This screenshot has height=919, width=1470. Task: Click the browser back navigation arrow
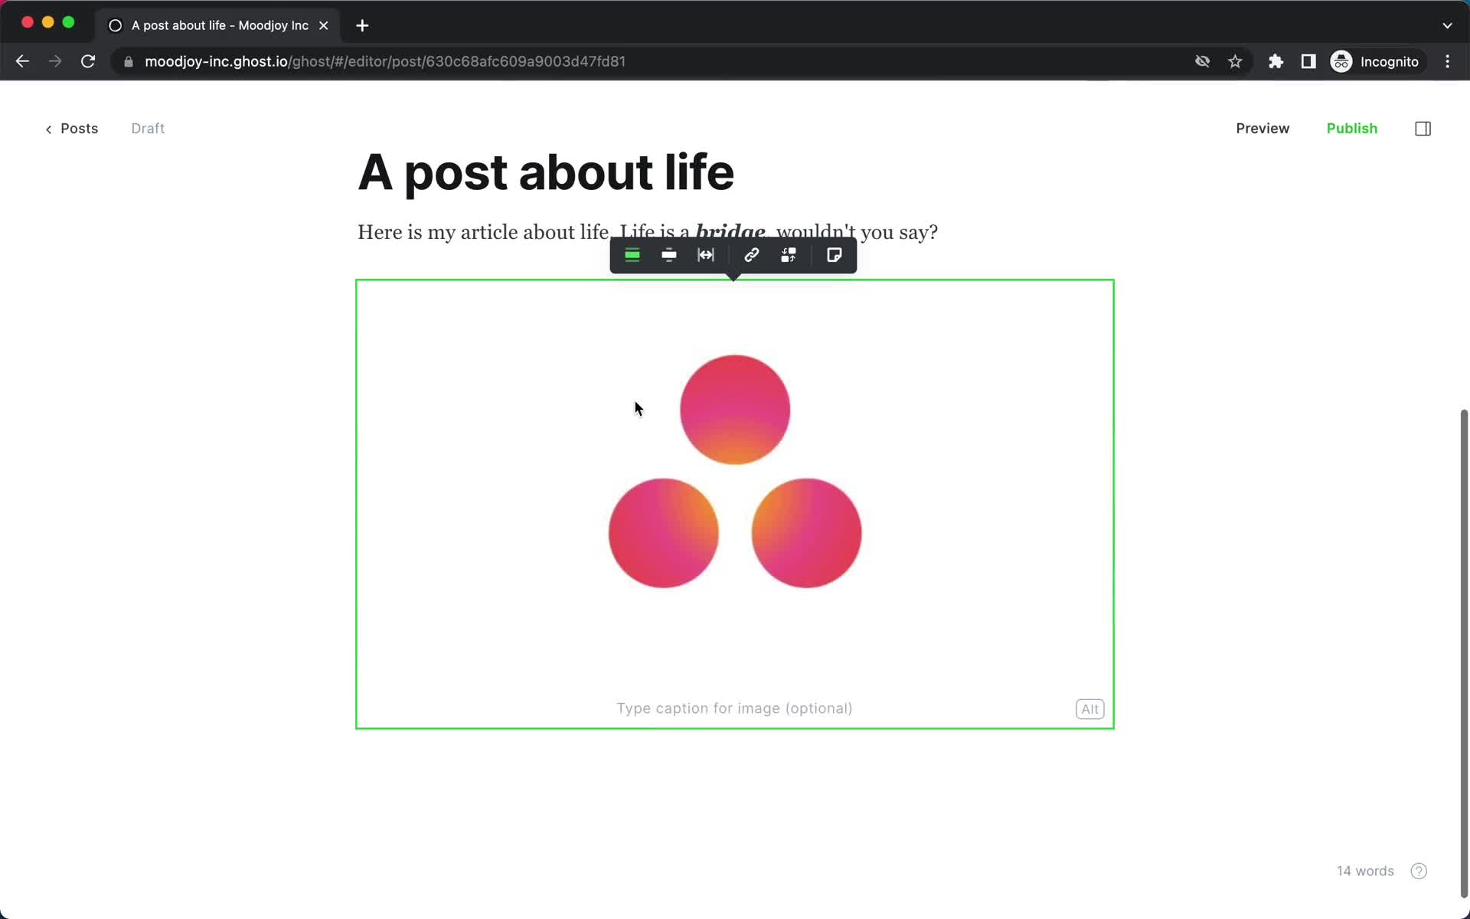(x=23, y=61)
